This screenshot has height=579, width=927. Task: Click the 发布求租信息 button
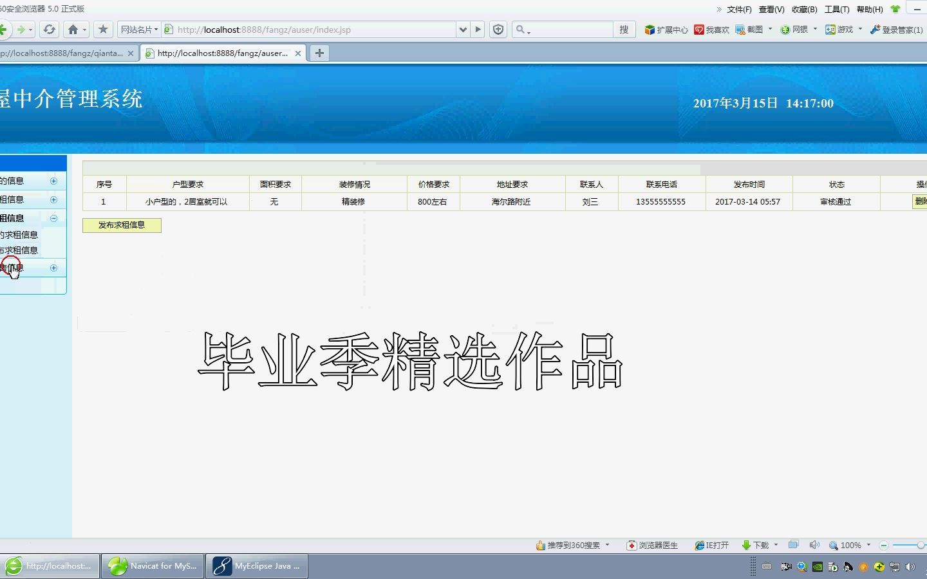pos(122,225)
